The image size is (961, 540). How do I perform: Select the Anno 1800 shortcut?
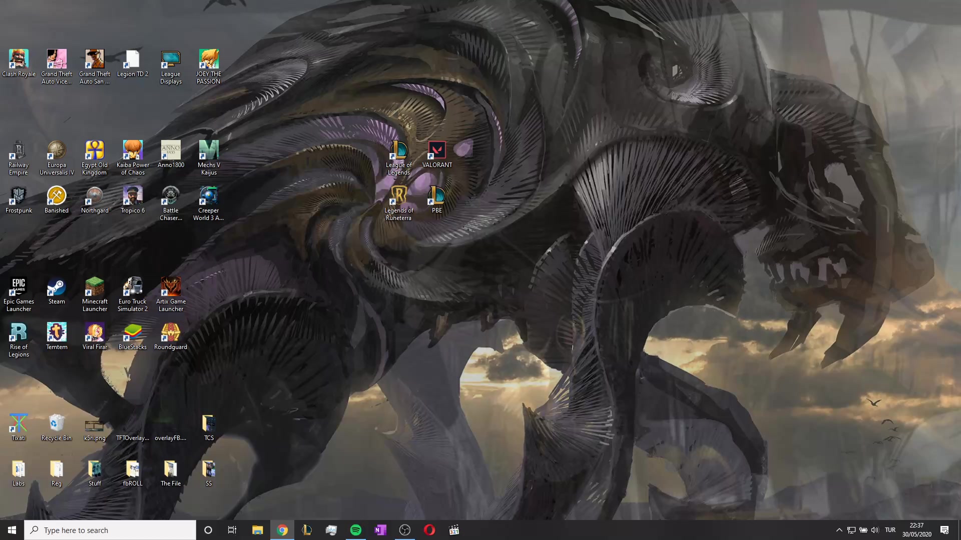click(x=171, y=154)
